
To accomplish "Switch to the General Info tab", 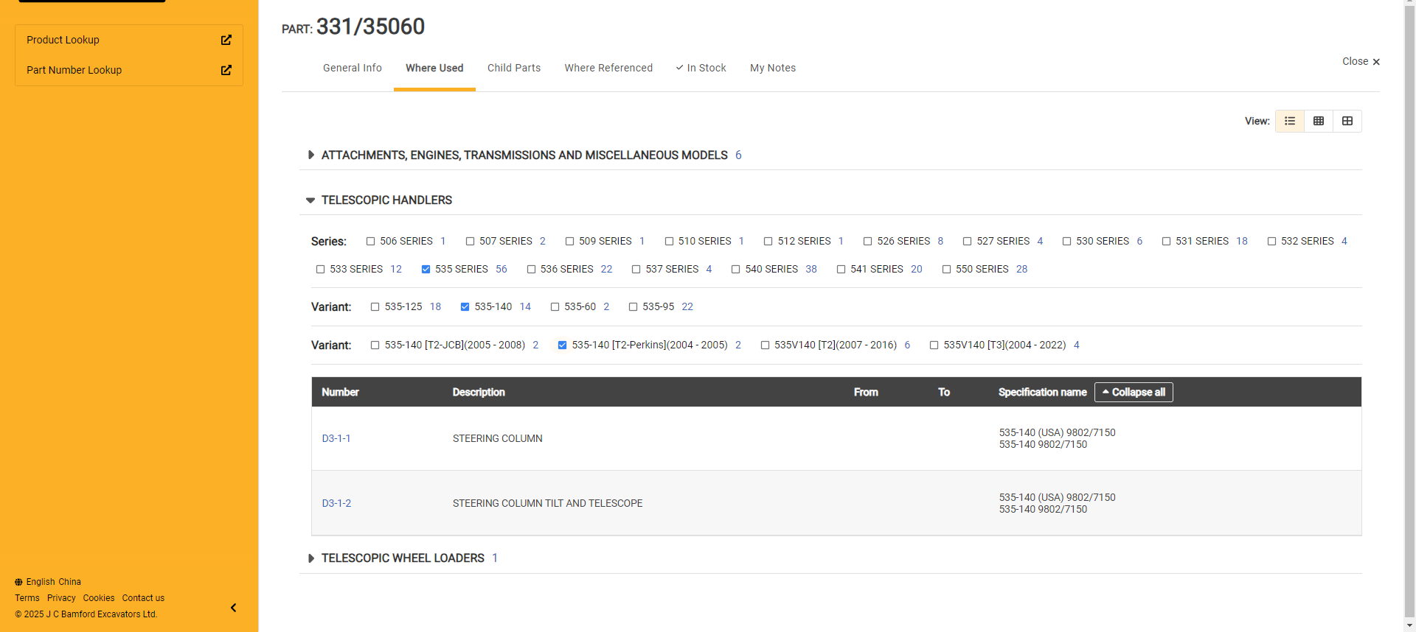I will click(x=353, y=68).
